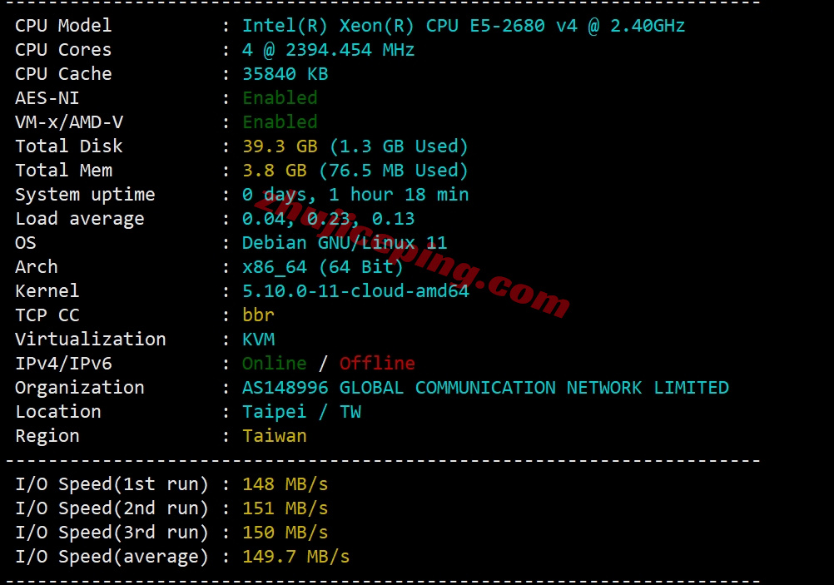
Task: Click the Debian GNU/Linux 11 text
Action: coord(345,243)
